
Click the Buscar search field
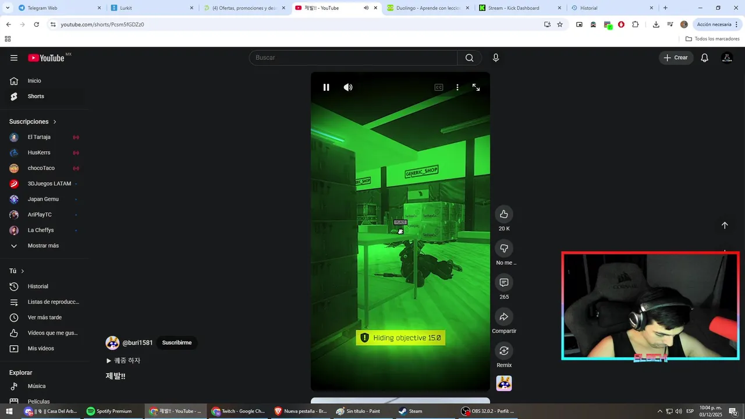pyautogui.click(x=353, y=58)
